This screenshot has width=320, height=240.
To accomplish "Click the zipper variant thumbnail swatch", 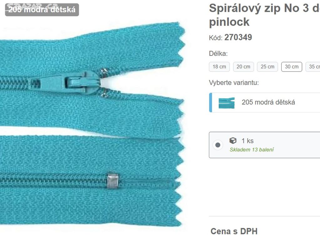I will click(x=226, y=103).
